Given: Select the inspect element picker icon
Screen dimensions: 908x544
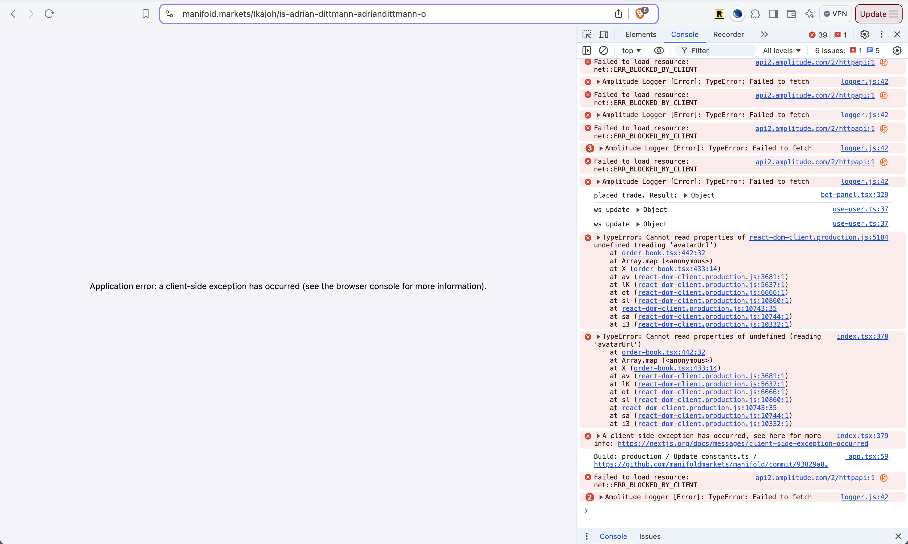Looking at the screenshot, I should point(587,35).
